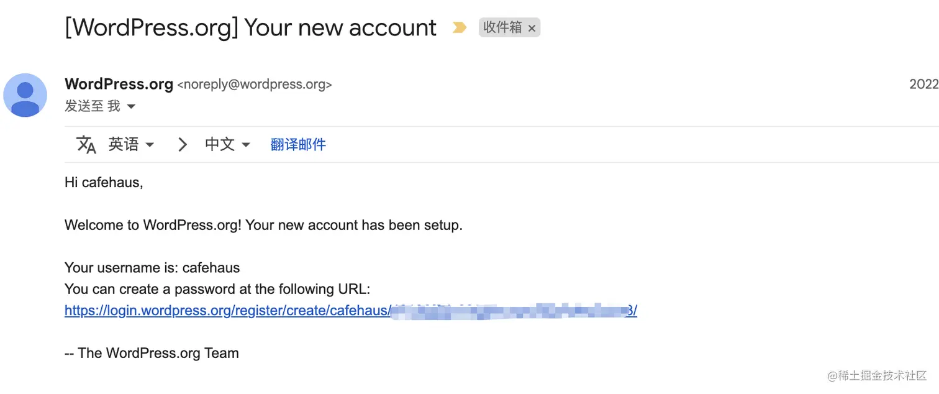Open the 中文 target language dropdown
Screen dimensions: 939x394
tap(227, 145)
